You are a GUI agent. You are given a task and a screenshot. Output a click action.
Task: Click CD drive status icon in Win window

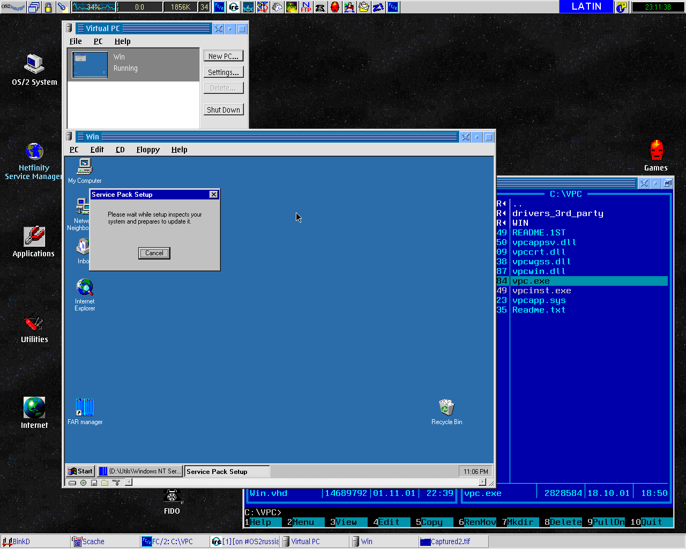tap(83, 483)
